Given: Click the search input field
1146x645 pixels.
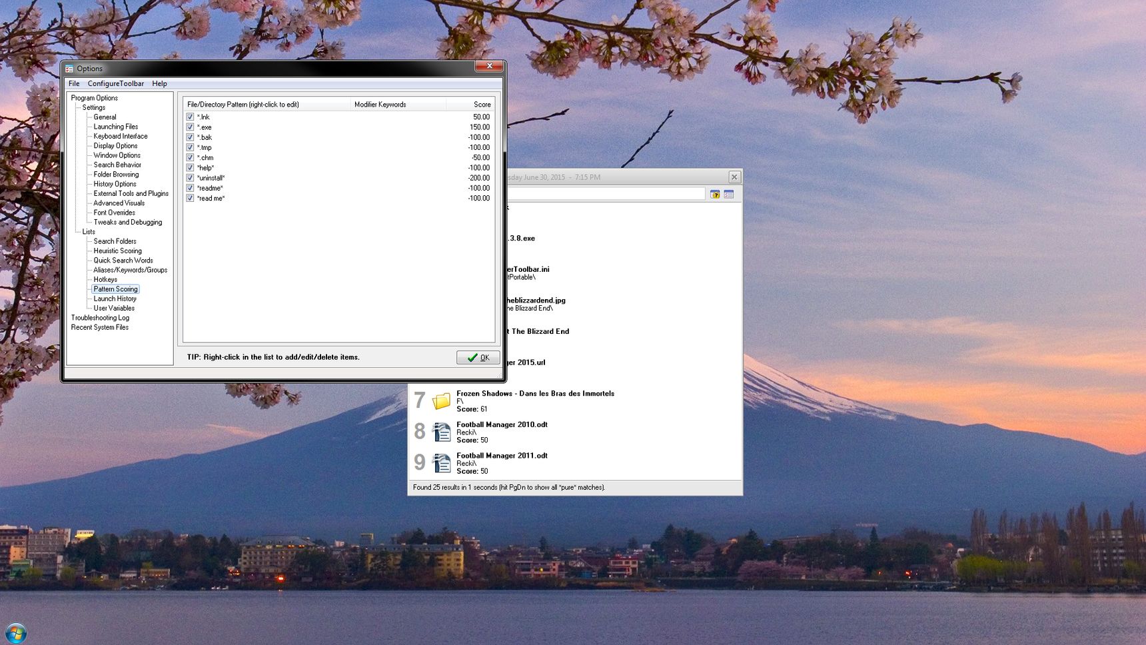Looking at the screenshot, I should (x=606, y=194).
